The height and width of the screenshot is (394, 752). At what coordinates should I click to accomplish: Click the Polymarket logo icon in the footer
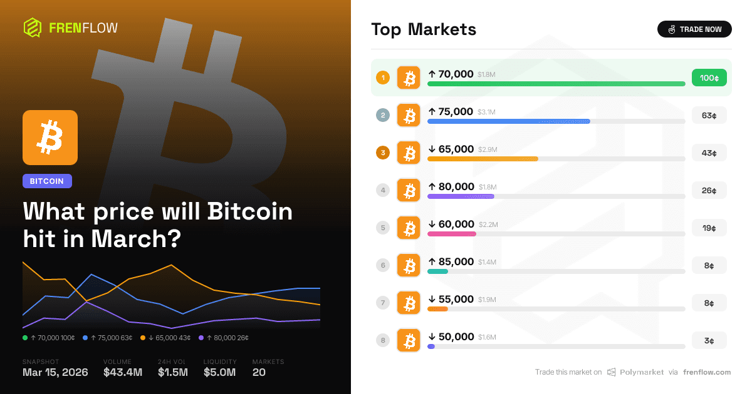tap(610, 372)
